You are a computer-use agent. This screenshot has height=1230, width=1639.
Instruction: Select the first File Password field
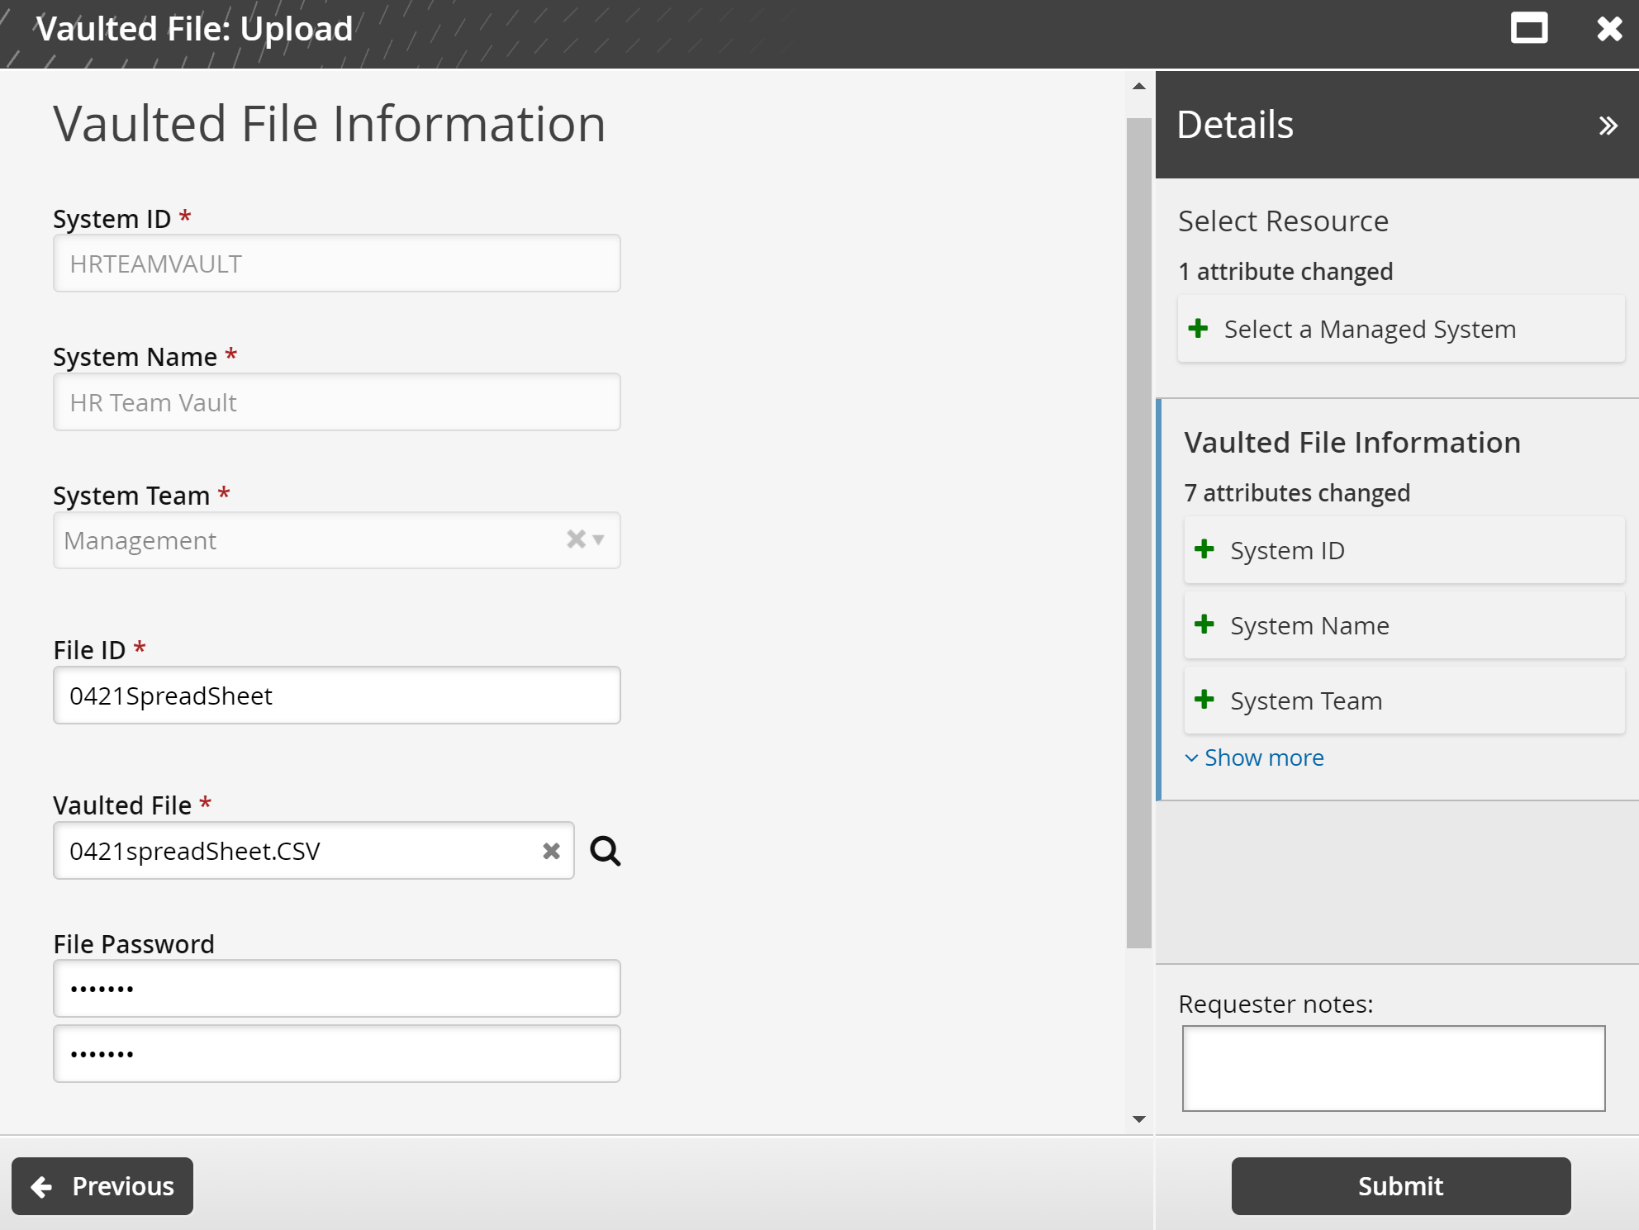click(336, 987)
